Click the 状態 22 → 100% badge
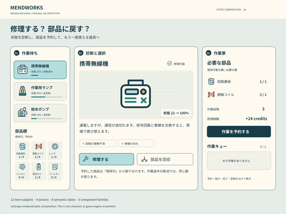Viewport: 286px width, 214px height. pyautogui.click(x=176, y=113)
